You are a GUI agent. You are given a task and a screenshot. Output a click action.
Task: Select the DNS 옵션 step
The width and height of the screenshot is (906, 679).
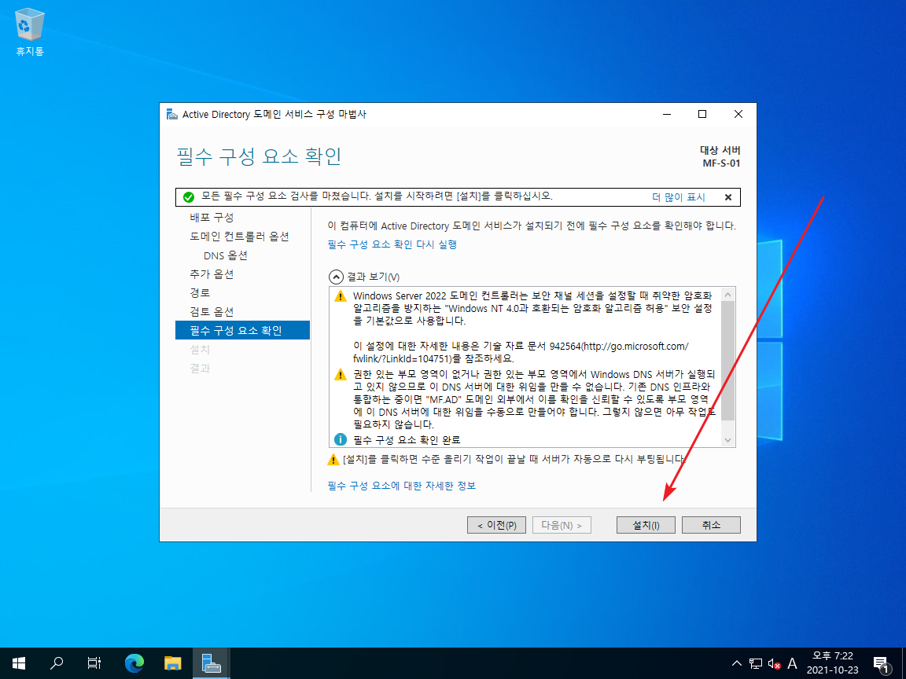pyautogui.click(x=226, y=255)
